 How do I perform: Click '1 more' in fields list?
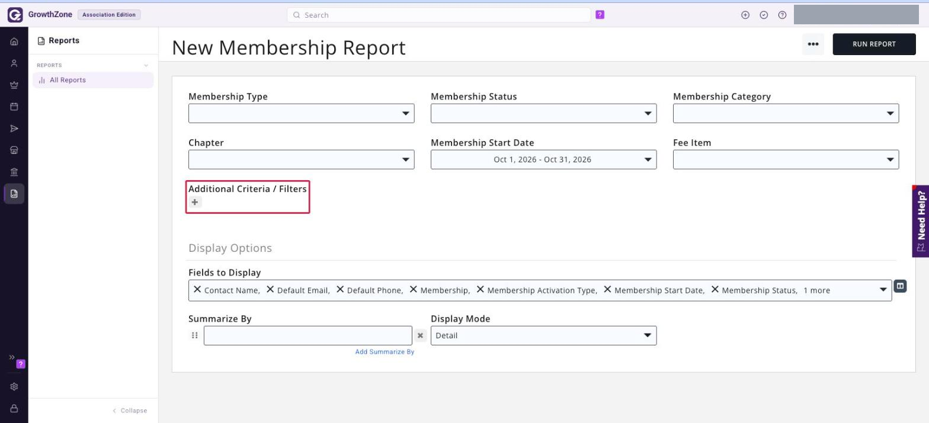(816, 290)
